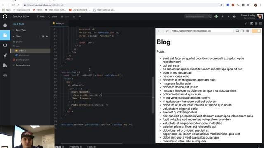264x148 pixels.
Task: Open post 'optio molestias id quia eum'
Action: pos(181,94)
